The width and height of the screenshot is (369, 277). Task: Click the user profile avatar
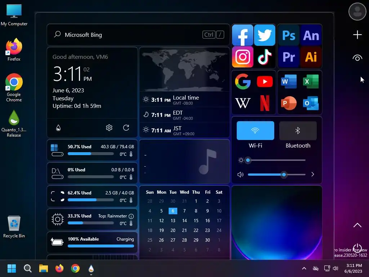point(357,12)
